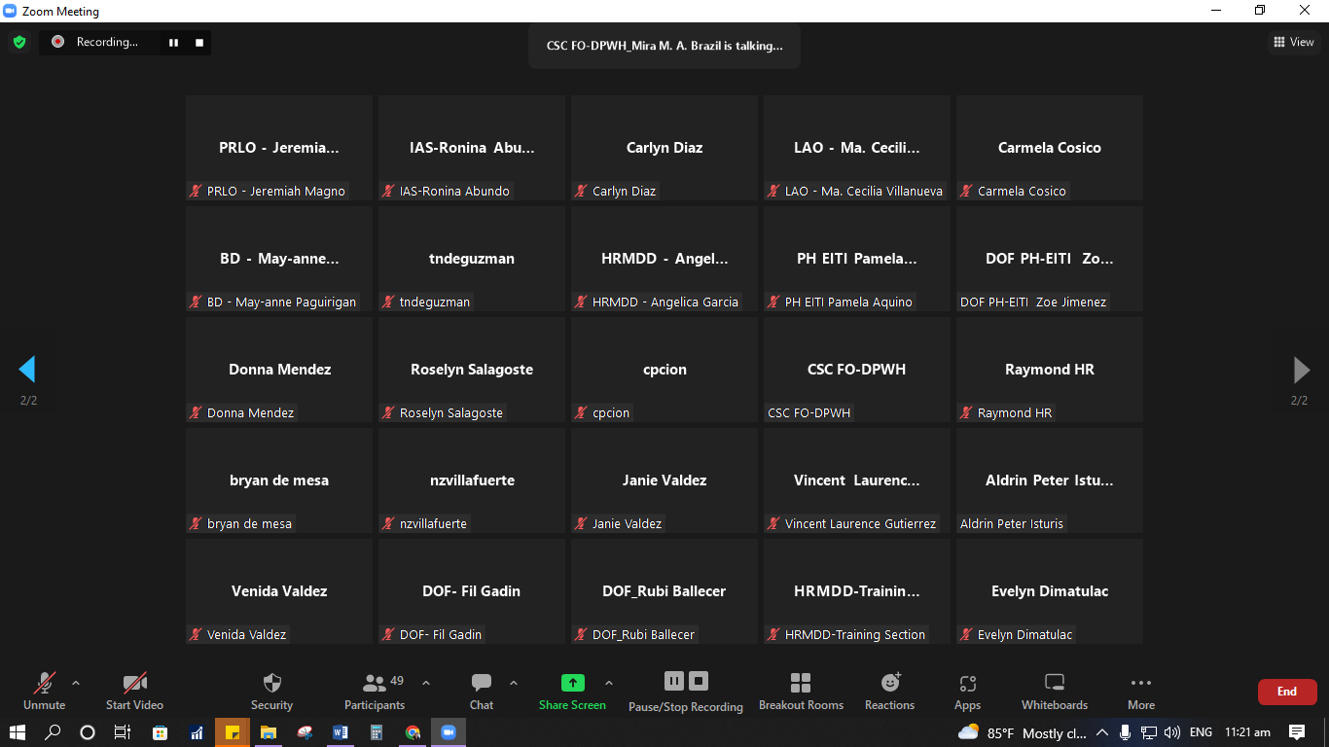
Task: Expand the arrow beside Chat
Action: tap(514, 683)
